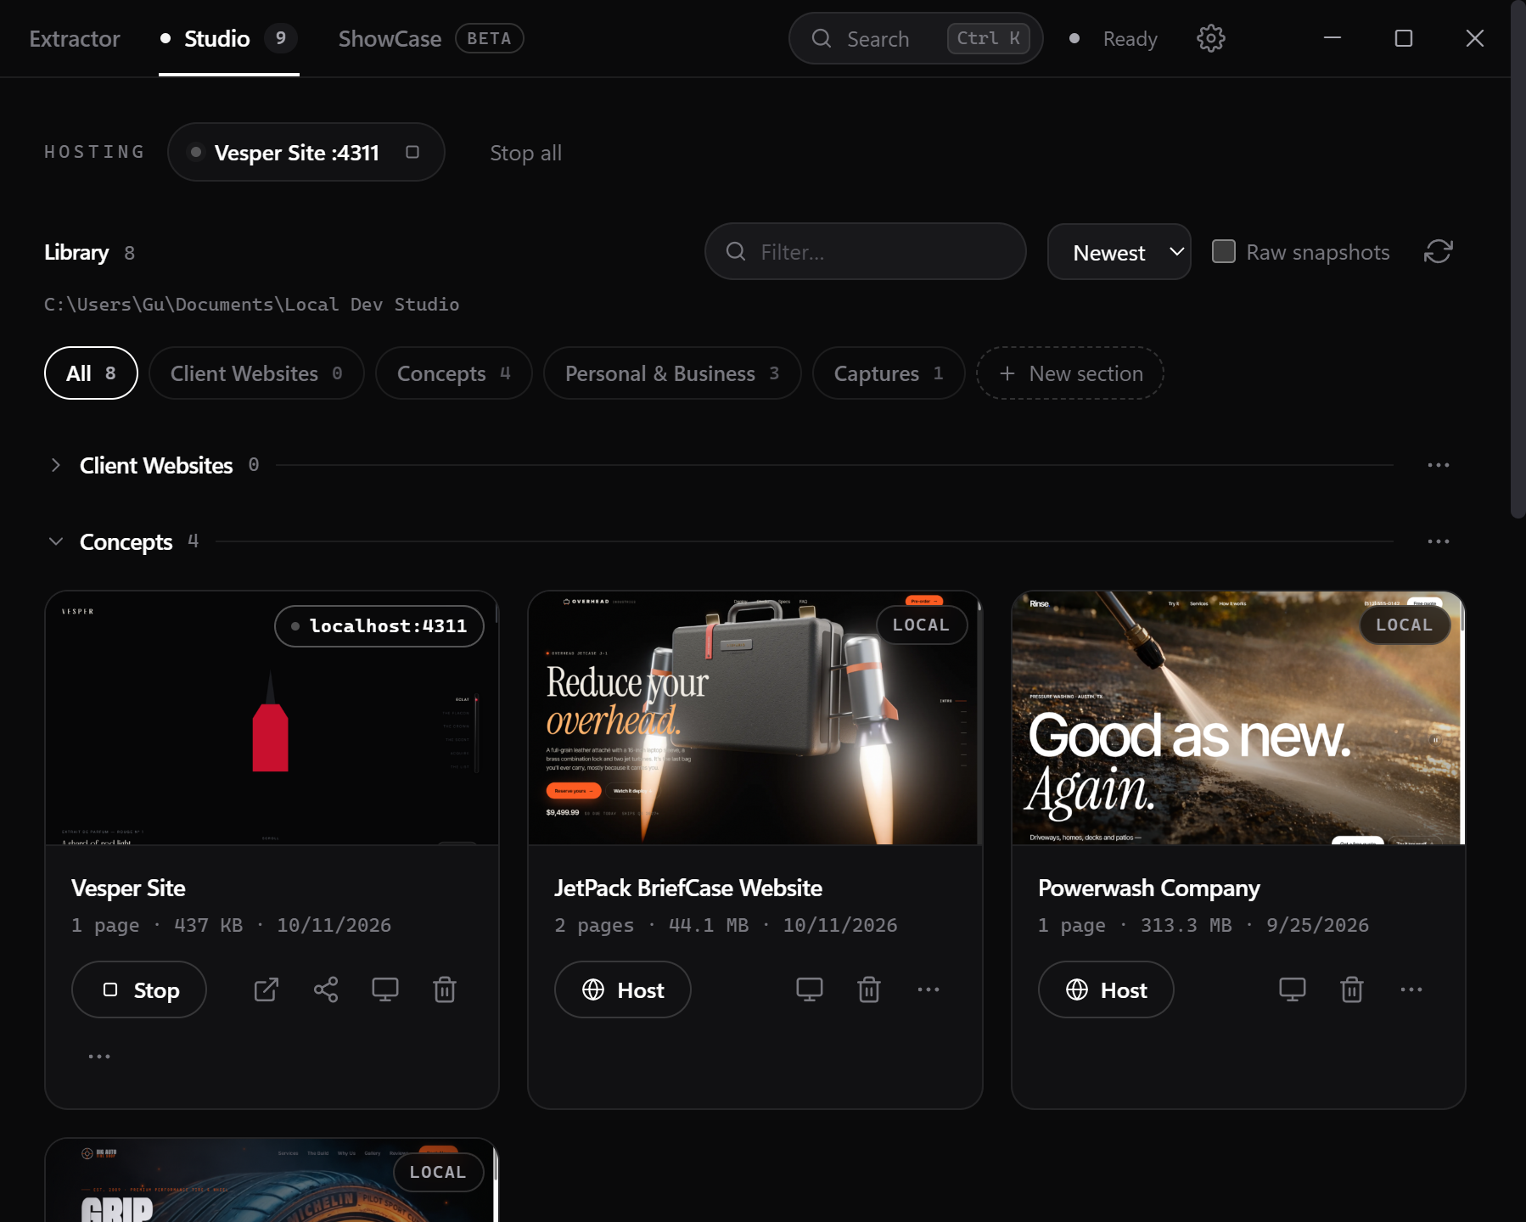Filter by Client Websites chip
Viewport: 1526px width, 1222px height.
(256, 373)
